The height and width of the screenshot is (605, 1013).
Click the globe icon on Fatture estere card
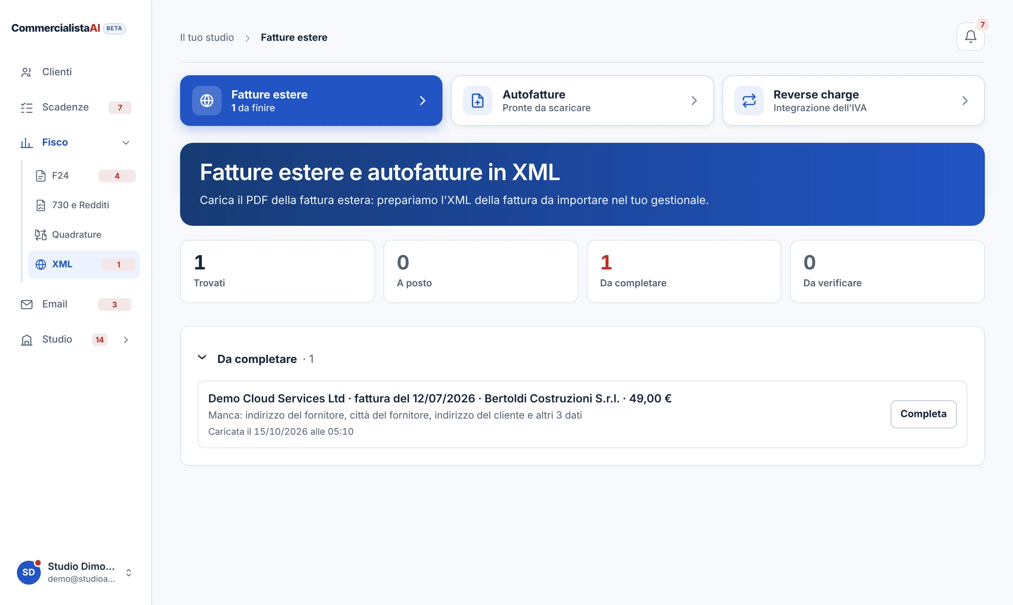coord(207,100)
